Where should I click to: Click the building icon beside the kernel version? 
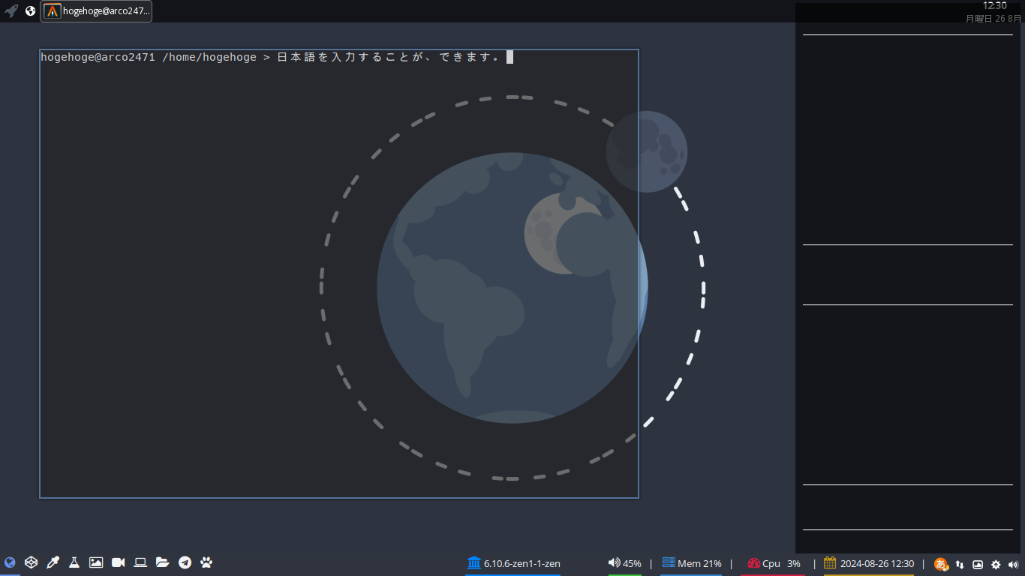473,562
